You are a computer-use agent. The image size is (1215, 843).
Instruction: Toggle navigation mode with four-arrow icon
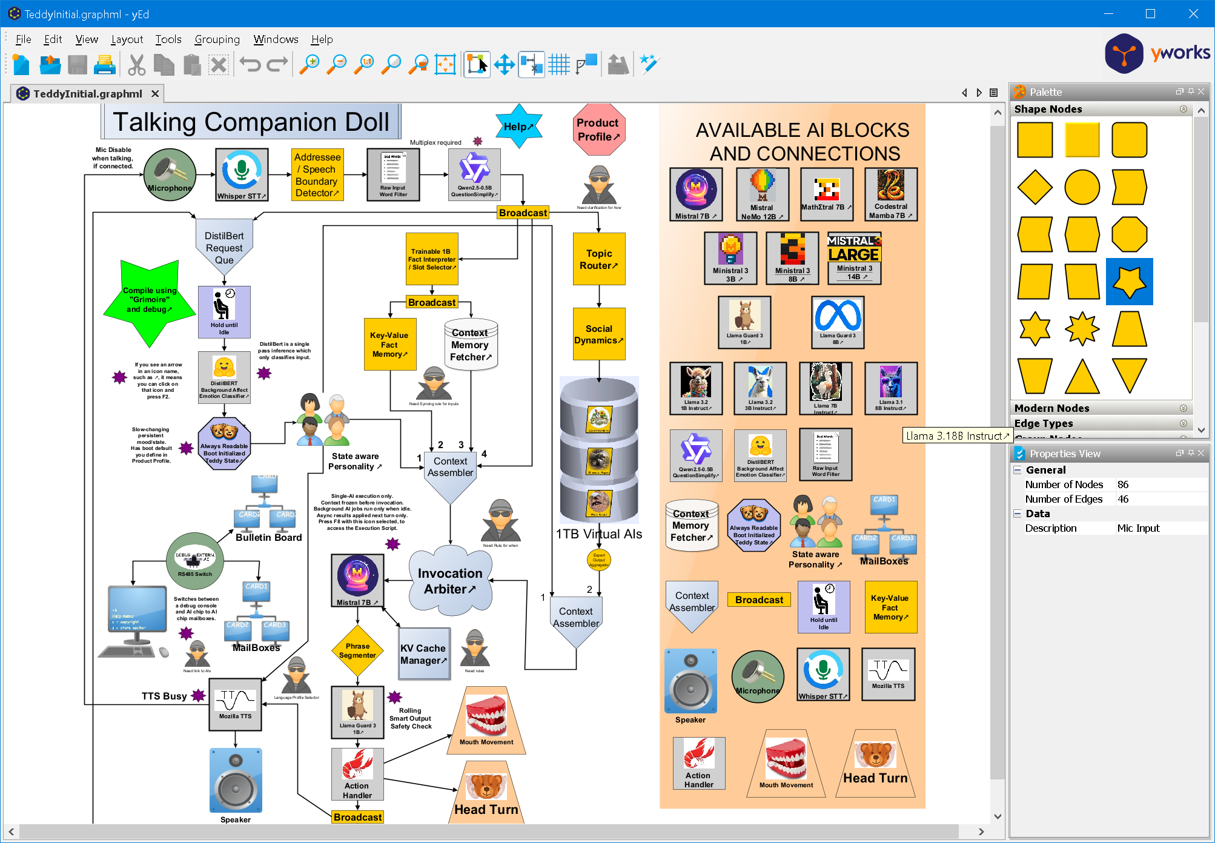tap(504, 64)
